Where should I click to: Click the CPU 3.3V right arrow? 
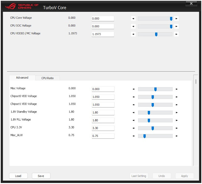(177, 128)
